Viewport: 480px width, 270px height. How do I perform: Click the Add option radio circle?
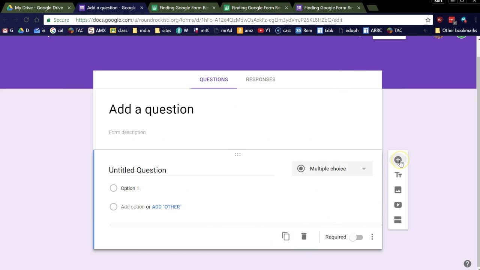(x=113, y=207)
